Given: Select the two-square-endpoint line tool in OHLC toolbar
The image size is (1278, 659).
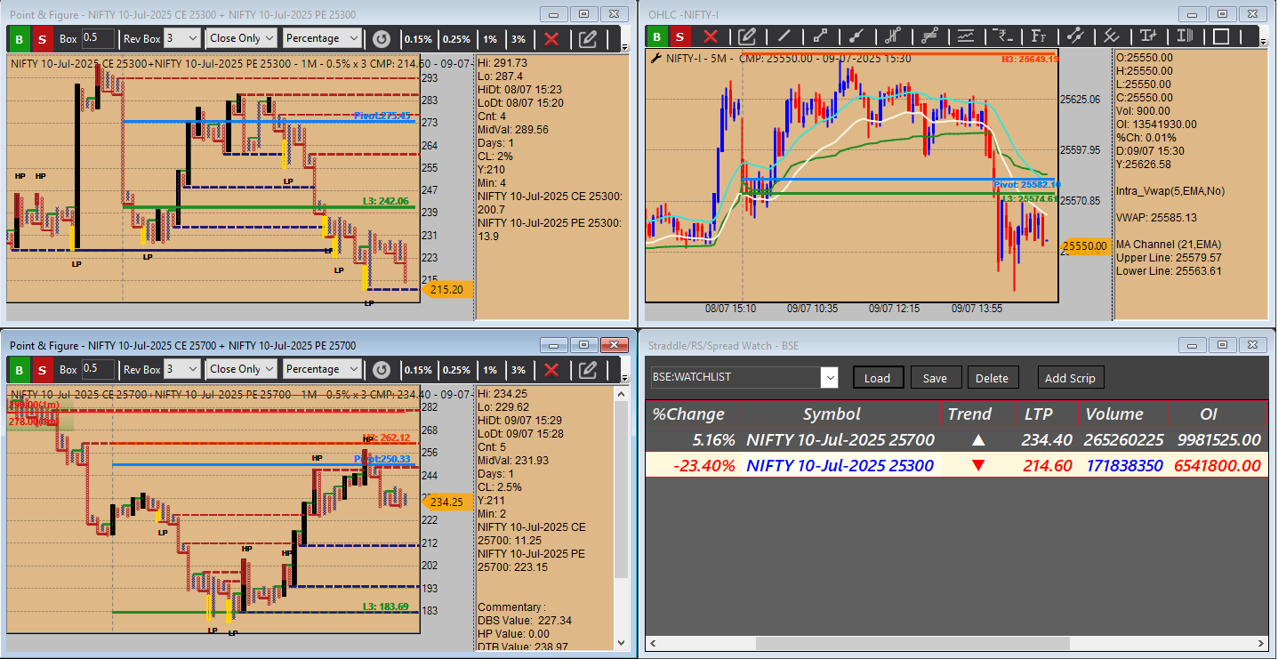Looking at the screenshot, I should 820,36.
